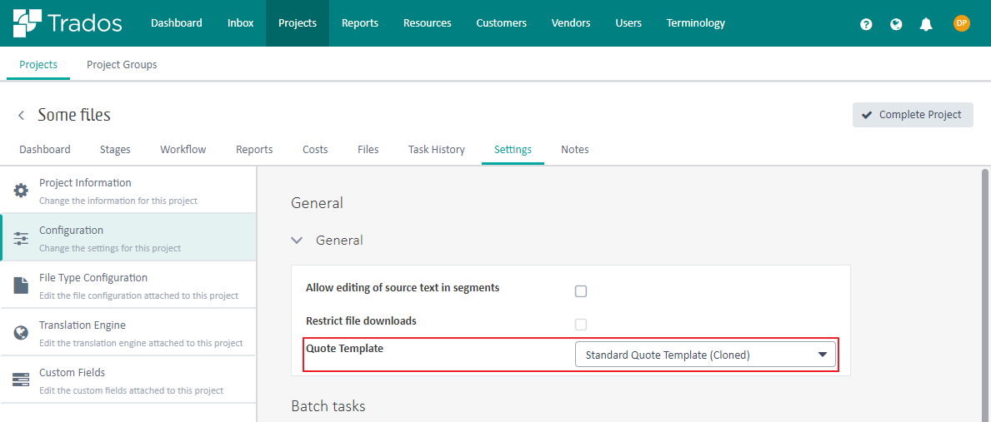Open the Reports item in top navigation
The image size is (991, 422).
[x=359, y=23]
